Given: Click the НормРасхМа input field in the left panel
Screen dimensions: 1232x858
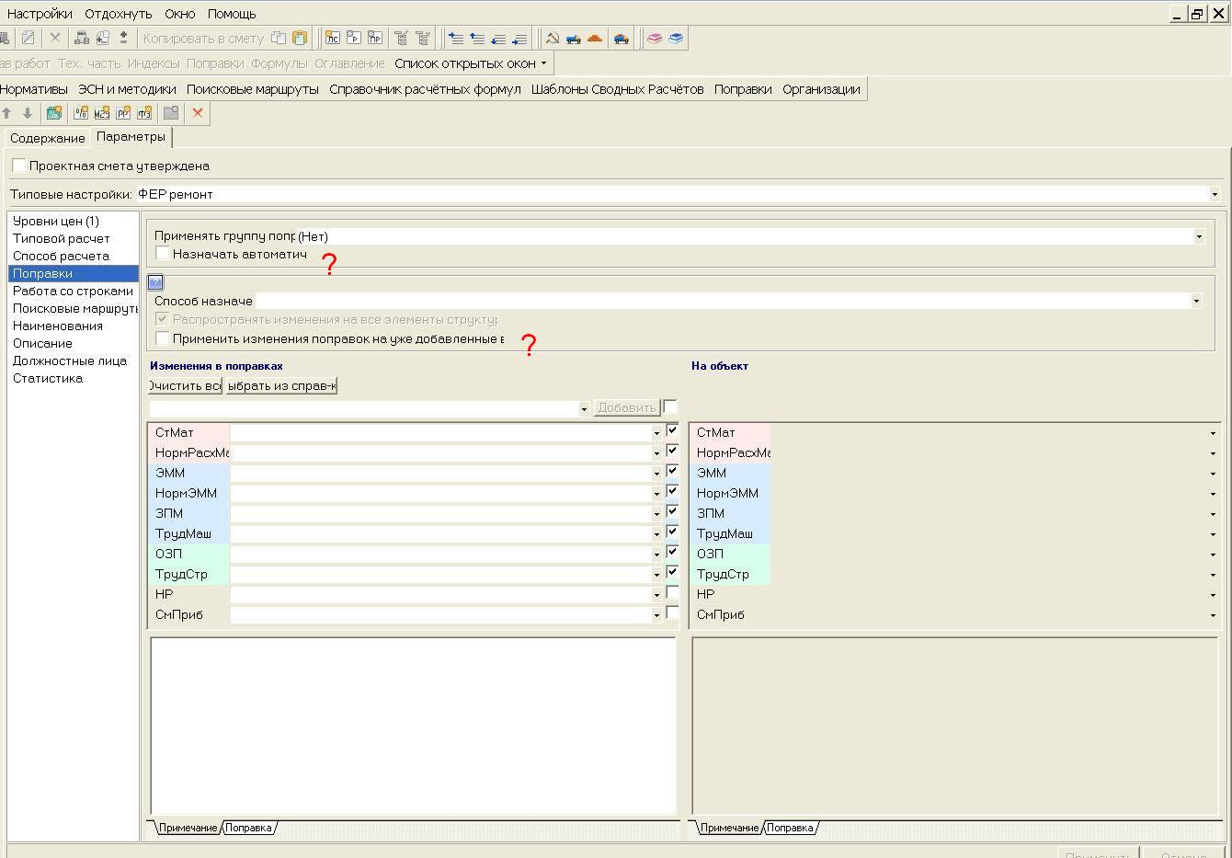Looking at the screenshot, I should [439, 452].
